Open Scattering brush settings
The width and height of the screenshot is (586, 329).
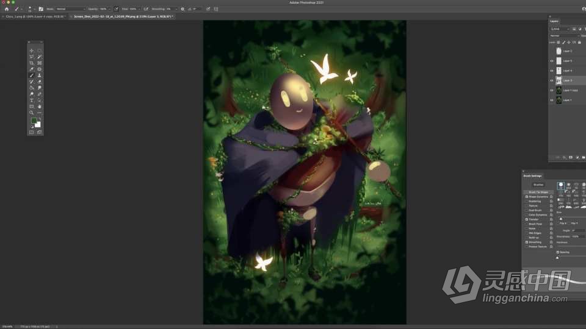[x=535, y=201]
